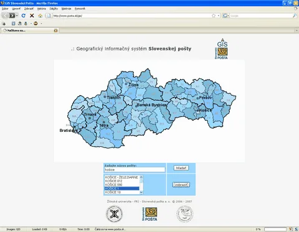
Task: Open the Pomocník menu
Action: click(80, 9)
